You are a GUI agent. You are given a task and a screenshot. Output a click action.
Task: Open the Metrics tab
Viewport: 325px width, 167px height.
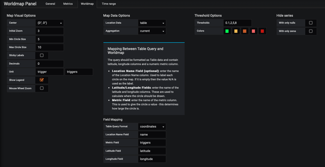click(68, 4)
